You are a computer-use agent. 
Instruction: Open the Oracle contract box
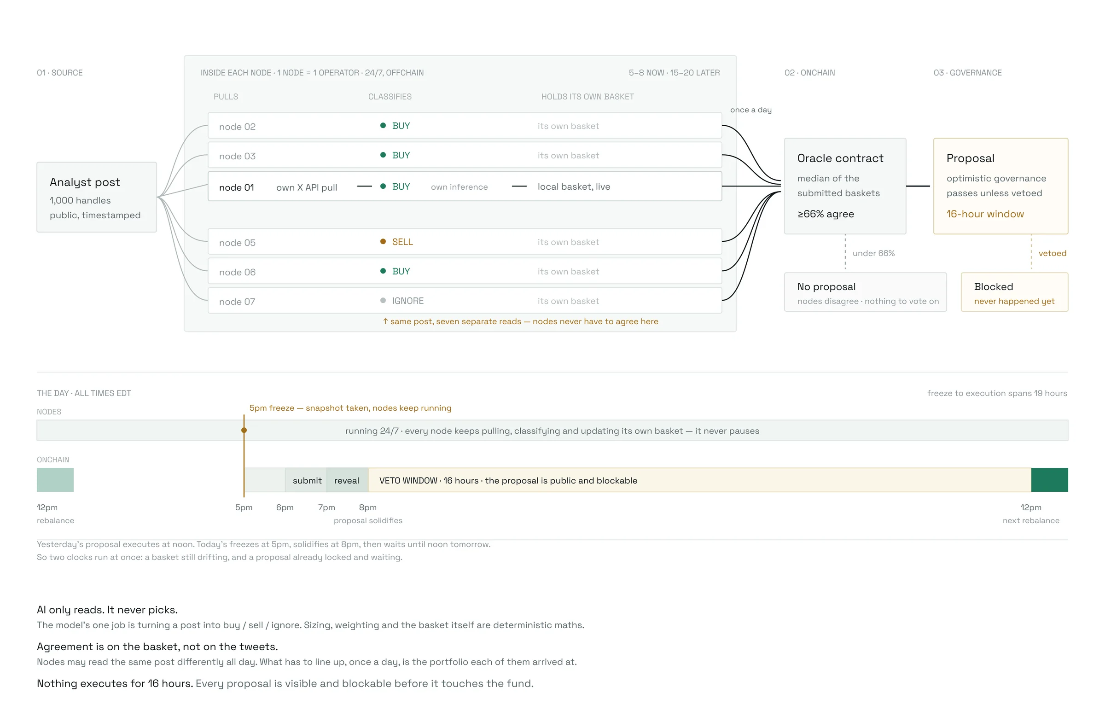click(x=845, y=186)
